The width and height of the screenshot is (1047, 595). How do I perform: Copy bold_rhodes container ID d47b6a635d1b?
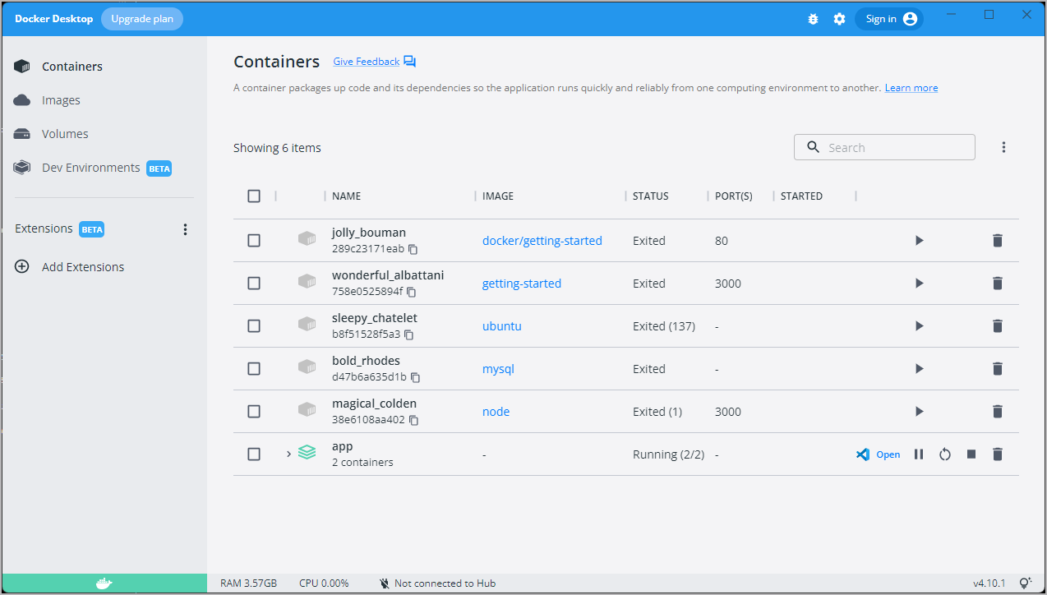(x=415, y=377)
